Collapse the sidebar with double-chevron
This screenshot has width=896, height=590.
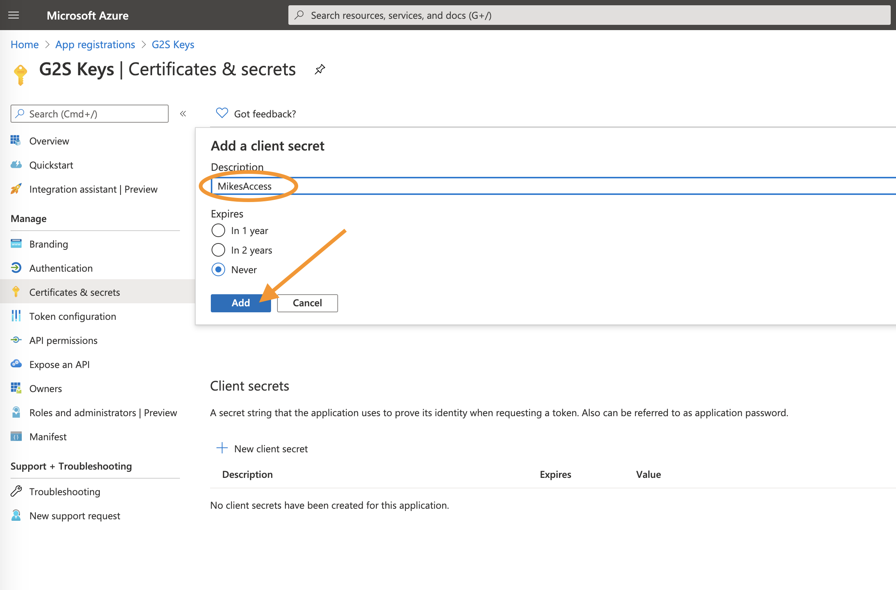click(183, 114)
